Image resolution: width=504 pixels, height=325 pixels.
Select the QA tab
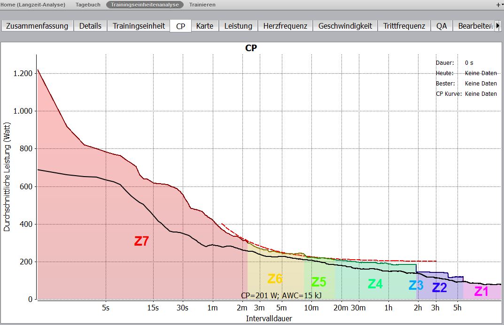click(442, 26)
